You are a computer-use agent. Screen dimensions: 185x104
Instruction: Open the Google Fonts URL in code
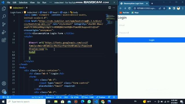click(x=60, y=46)
